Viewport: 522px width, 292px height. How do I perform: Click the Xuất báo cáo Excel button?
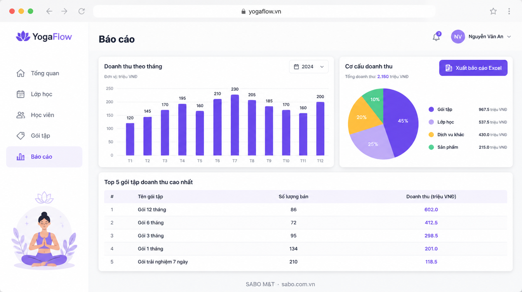[x=473, y=68]
